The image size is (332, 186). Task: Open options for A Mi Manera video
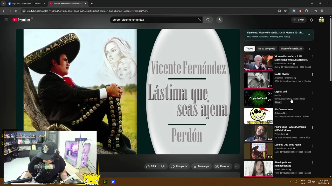[312, 57]
